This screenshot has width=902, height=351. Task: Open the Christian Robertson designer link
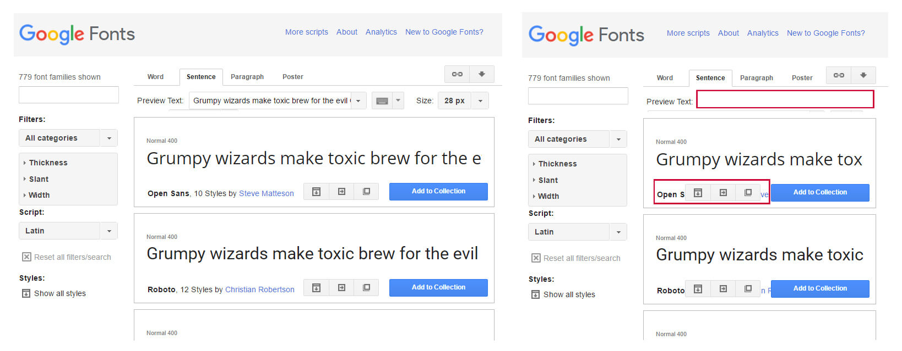[259, 289]
